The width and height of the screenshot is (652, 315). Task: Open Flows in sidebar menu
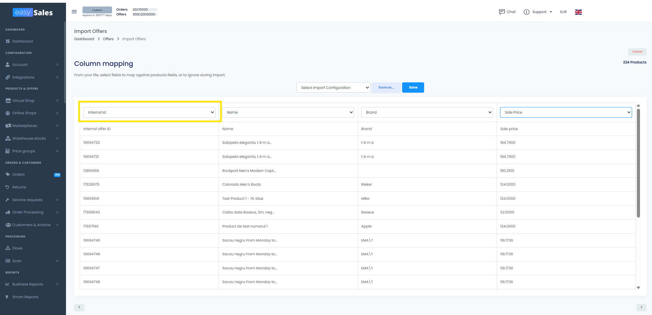tap(17, 248)
